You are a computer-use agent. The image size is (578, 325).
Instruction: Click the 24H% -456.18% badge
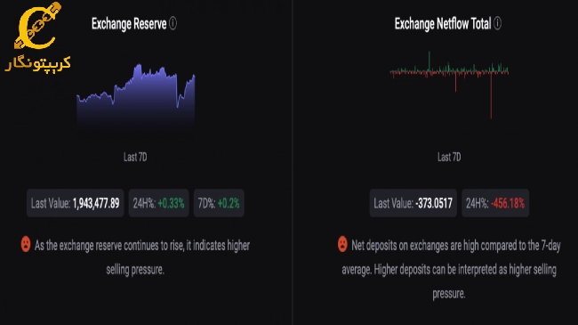tap(495, 203)
